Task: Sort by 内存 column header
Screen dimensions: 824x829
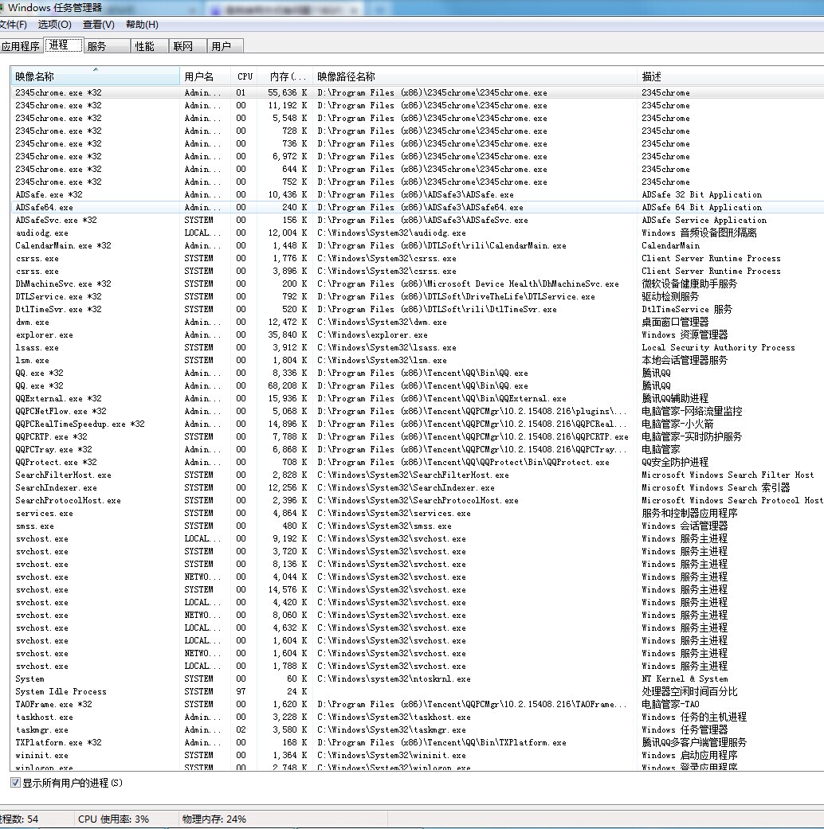Action: pyautogui.click(x=284, y=76)
